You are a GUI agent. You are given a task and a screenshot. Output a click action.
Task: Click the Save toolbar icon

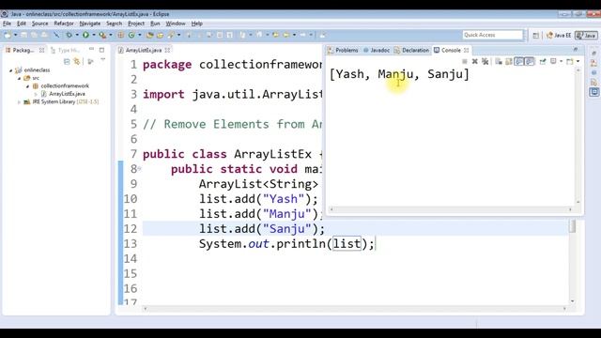(x=23, y=35)
